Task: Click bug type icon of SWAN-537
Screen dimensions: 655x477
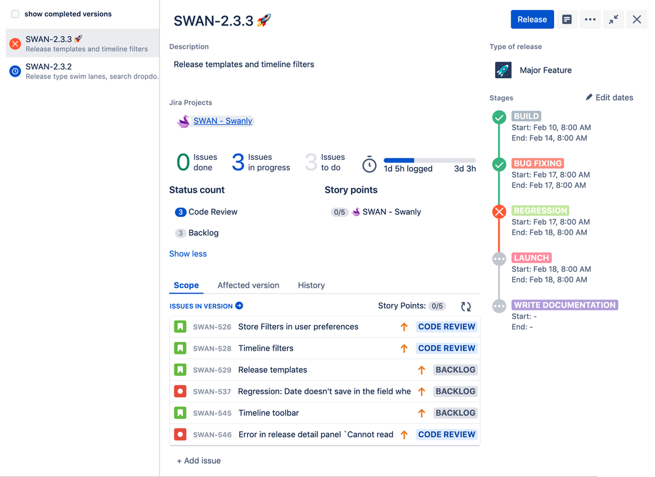Action: tap(180, 391)
